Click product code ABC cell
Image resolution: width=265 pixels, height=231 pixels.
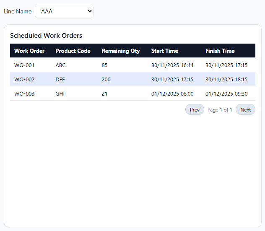coord(60,65)
